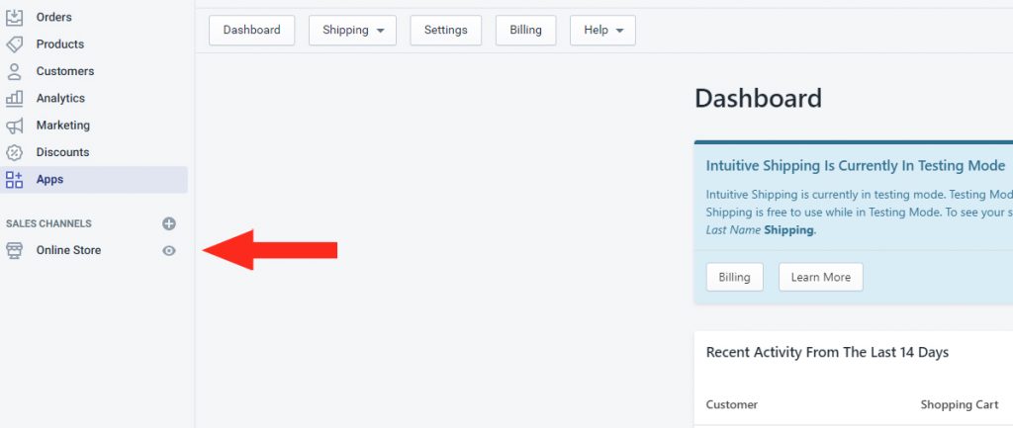View online store via eye icon
1013x428 pixels.
168,250
